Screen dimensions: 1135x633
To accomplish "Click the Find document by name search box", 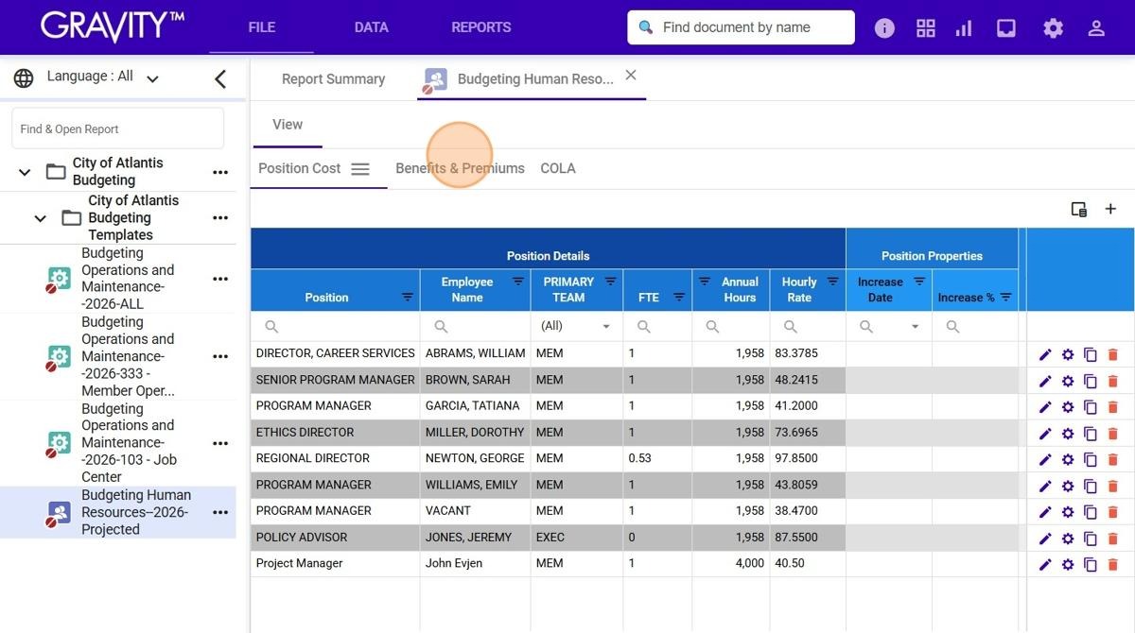I will pyautogui.click(x=742, y=27).
